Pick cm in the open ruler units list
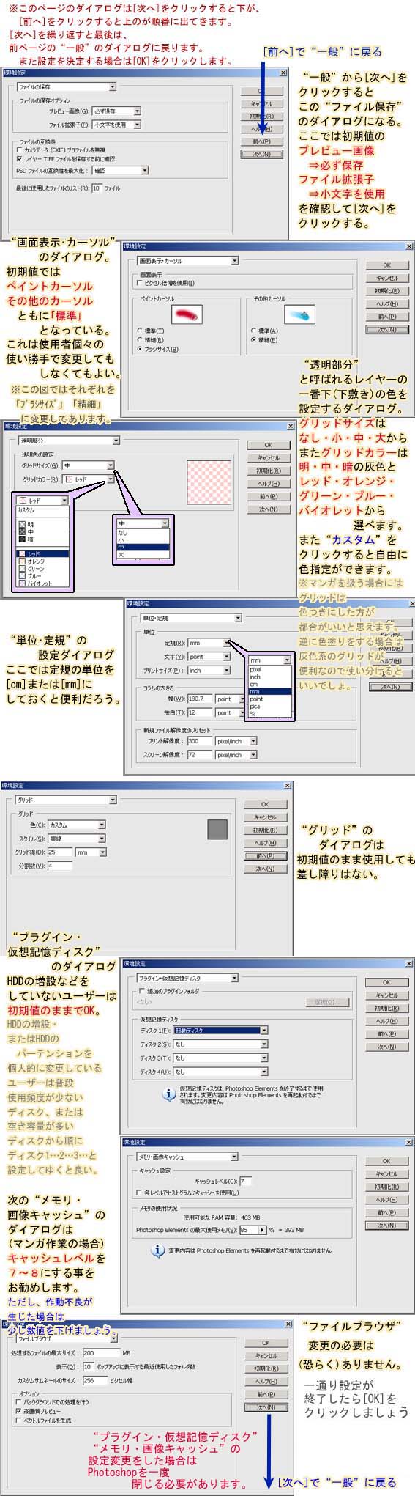 [x=270, y=684]
